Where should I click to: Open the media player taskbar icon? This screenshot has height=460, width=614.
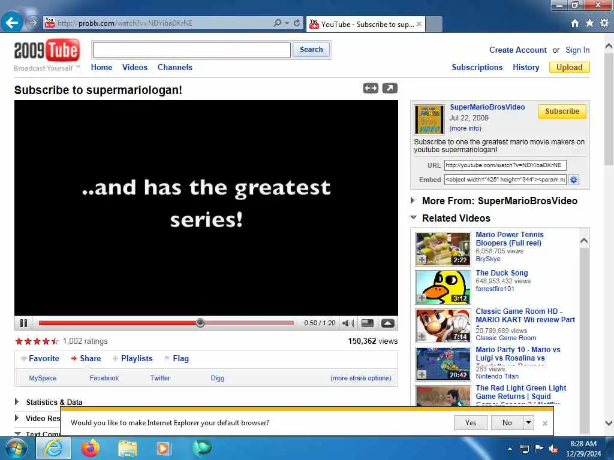tap(163, 449)
